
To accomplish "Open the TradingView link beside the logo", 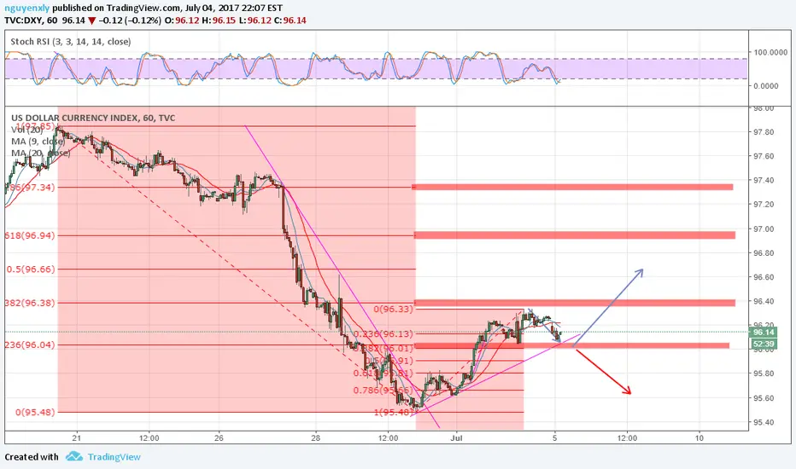I will coord(114,457).
